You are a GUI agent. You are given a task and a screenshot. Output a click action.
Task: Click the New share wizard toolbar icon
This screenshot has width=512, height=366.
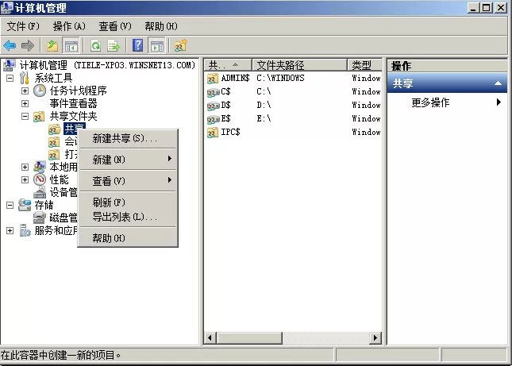click(181, 45)
